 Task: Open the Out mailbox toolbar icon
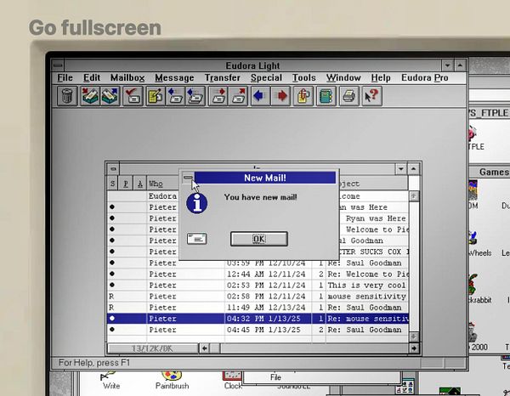pos(110,96)
